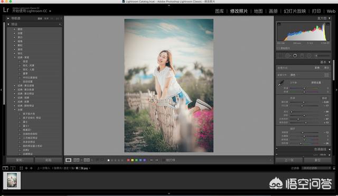The image size is (338, 196).
Task: Go forward using the filmstrip forward arrow
Action: pos(31,168)
